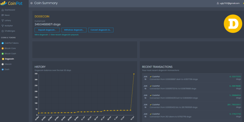244x122 pixels.
Task: Open Challenges from the sidebar
Action: (10, 31)
